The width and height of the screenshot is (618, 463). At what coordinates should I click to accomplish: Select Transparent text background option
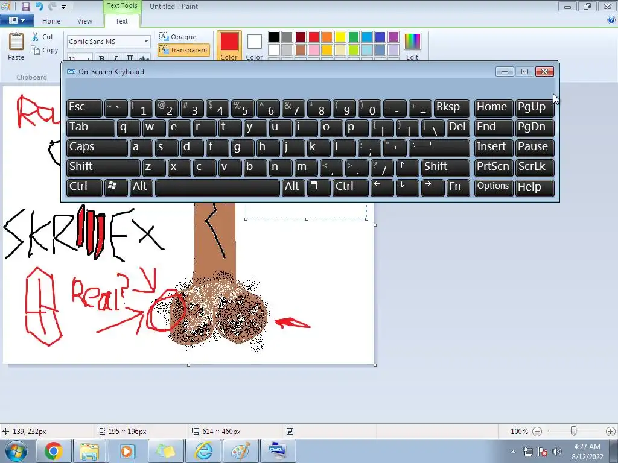tap(183, 50)
